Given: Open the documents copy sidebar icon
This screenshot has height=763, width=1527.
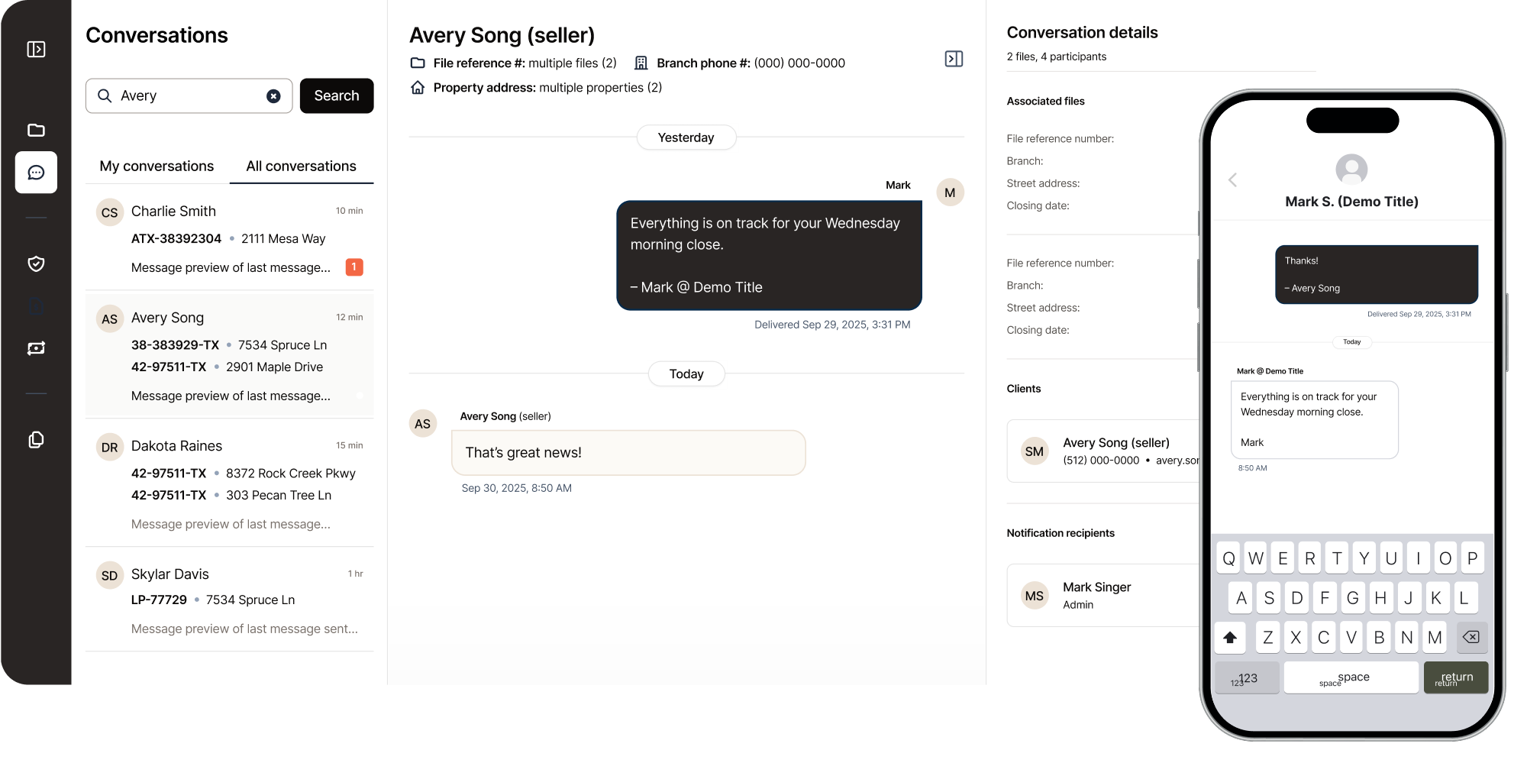Looking at the screenshot, I should click(x=36, y=440).
